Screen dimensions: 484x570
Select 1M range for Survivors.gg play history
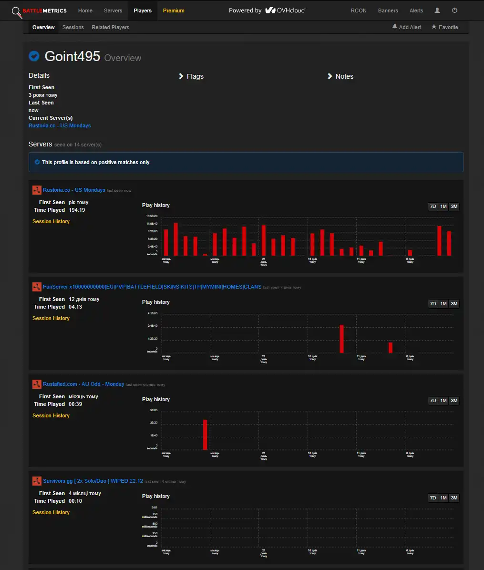(x=443, y=497)
